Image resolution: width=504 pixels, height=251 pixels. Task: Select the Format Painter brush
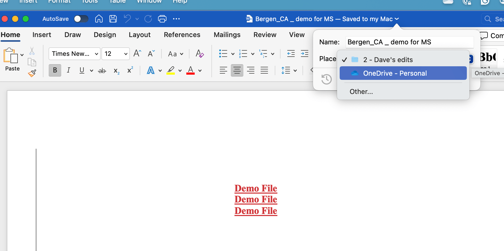[x=32, y=73]
